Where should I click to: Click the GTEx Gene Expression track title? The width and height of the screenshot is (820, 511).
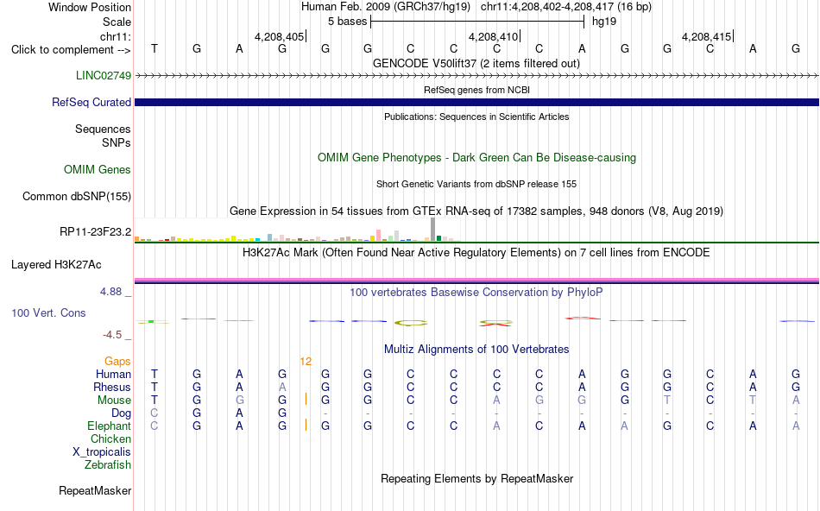point(476,211)
